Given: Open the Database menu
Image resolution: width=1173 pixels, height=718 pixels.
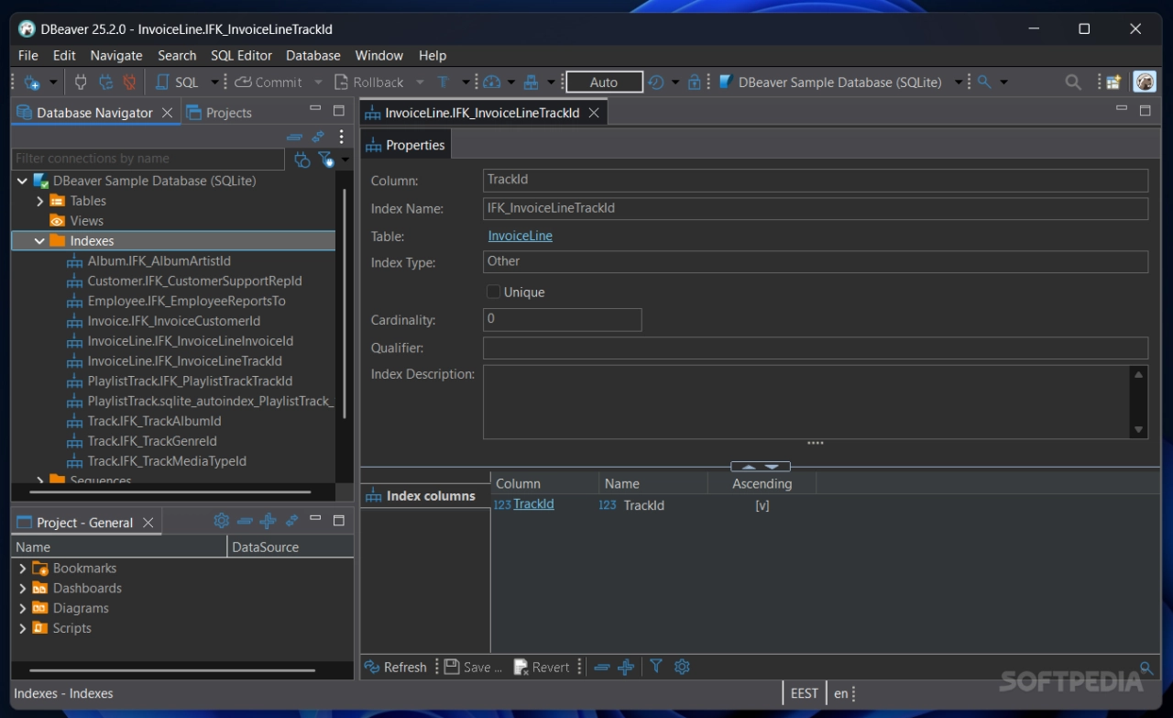Looking at the screenshot, I should tap(313, 55).
